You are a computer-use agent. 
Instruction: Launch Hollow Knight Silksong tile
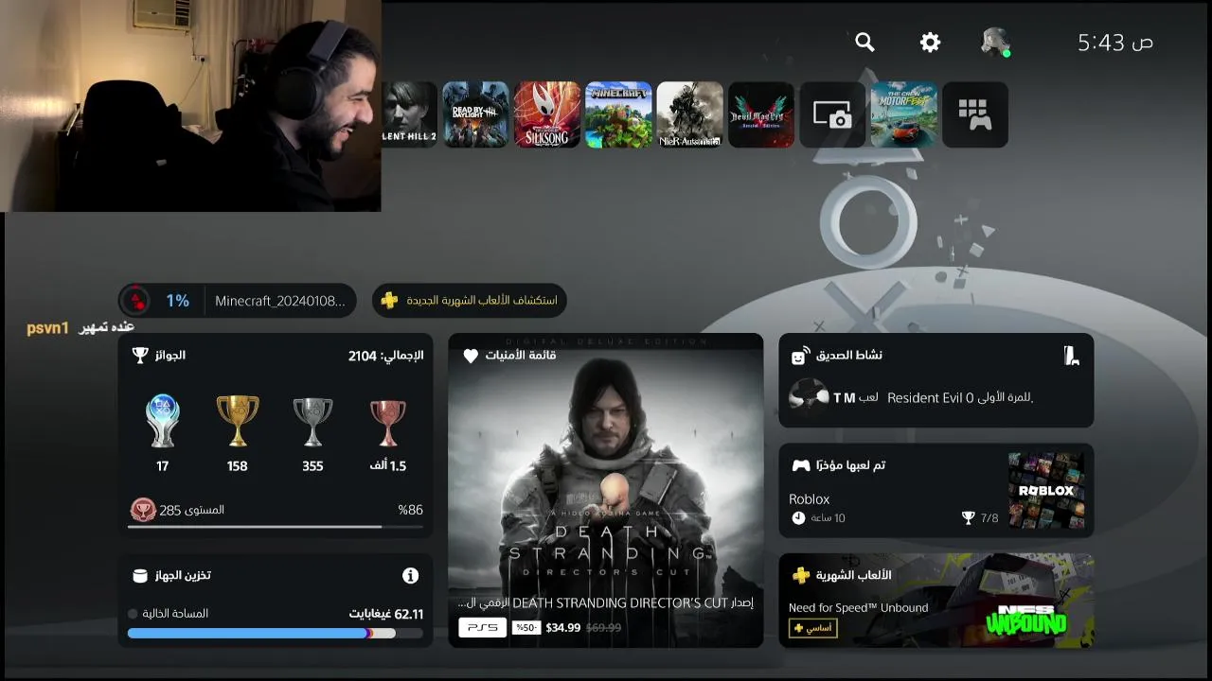[x=547, y=114]
